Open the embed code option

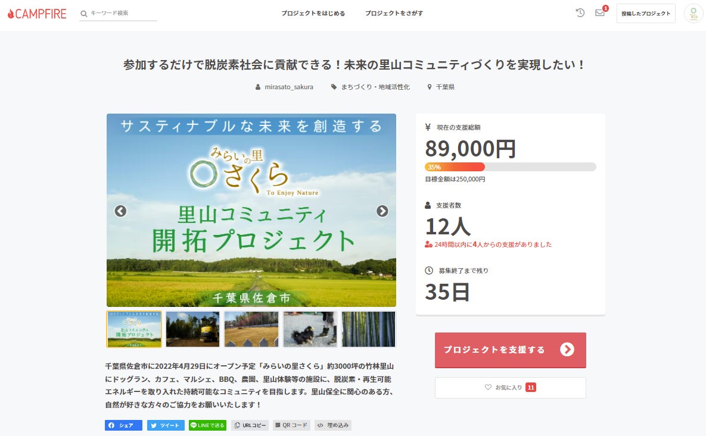[x=333, y=425]
